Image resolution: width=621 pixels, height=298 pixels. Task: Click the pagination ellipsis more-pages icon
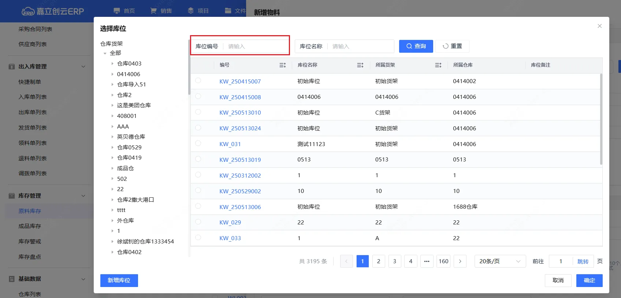pyautogui.click(x=427, y=261)
